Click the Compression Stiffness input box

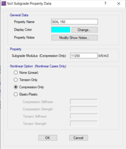[84, 102]
